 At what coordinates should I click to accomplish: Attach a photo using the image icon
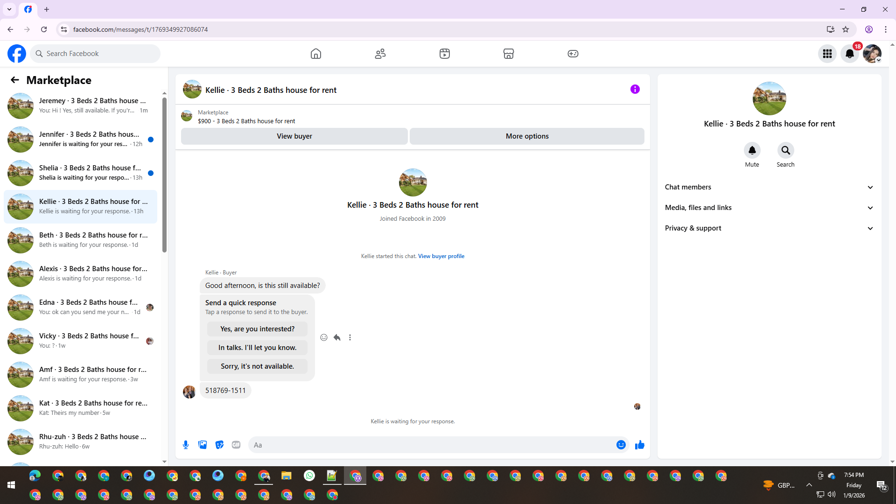click(203, 445)
